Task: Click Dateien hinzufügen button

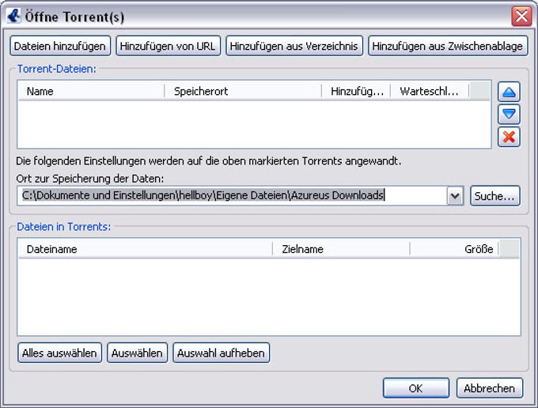Action: (60, 46)
